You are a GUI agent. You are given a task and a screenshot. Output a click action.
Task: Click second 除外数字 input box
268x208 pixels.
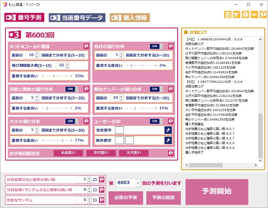click(x=129, y=140)
